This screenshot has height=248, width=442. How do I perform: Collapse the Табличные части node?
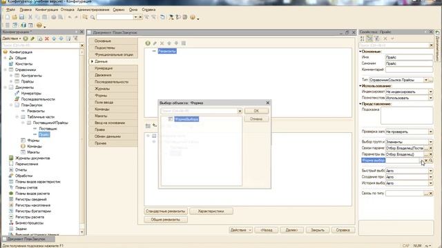coord(17,116)
